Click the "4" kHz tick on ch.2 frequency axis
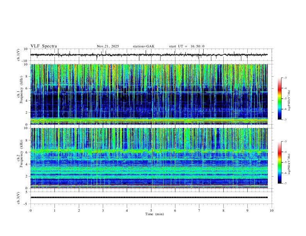 (27, 164)
